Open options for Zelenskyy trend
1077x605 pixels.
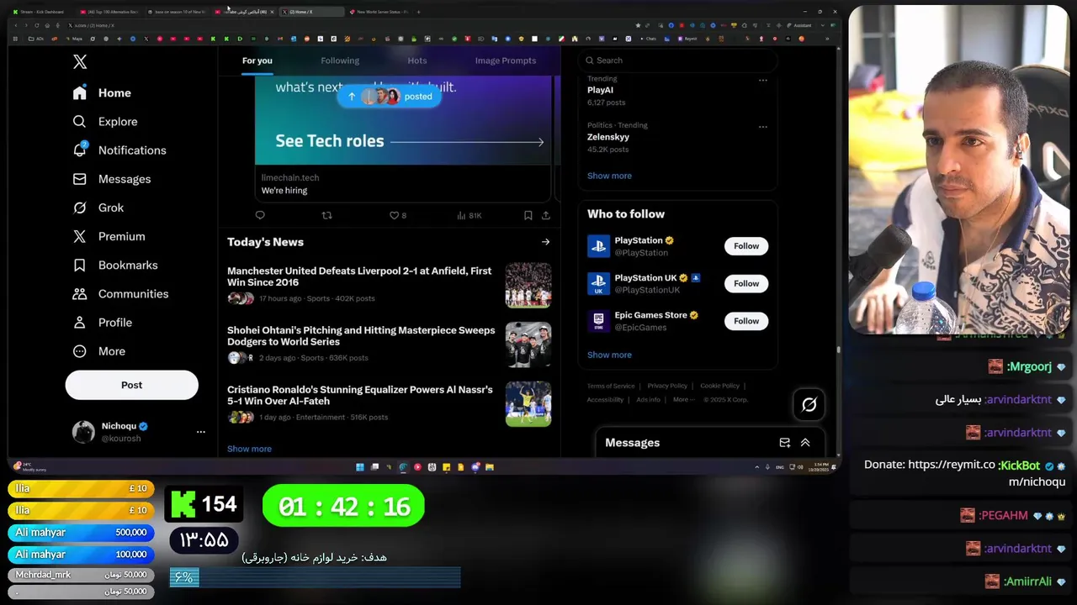pos(762,127)
